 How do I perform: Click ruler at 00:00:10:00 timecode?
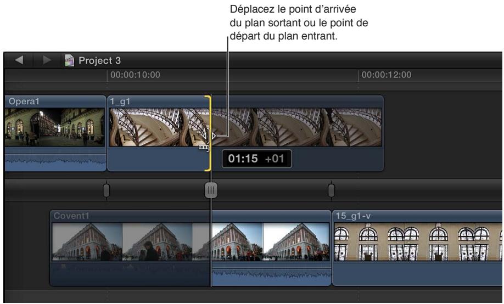[x=135, y=75]
